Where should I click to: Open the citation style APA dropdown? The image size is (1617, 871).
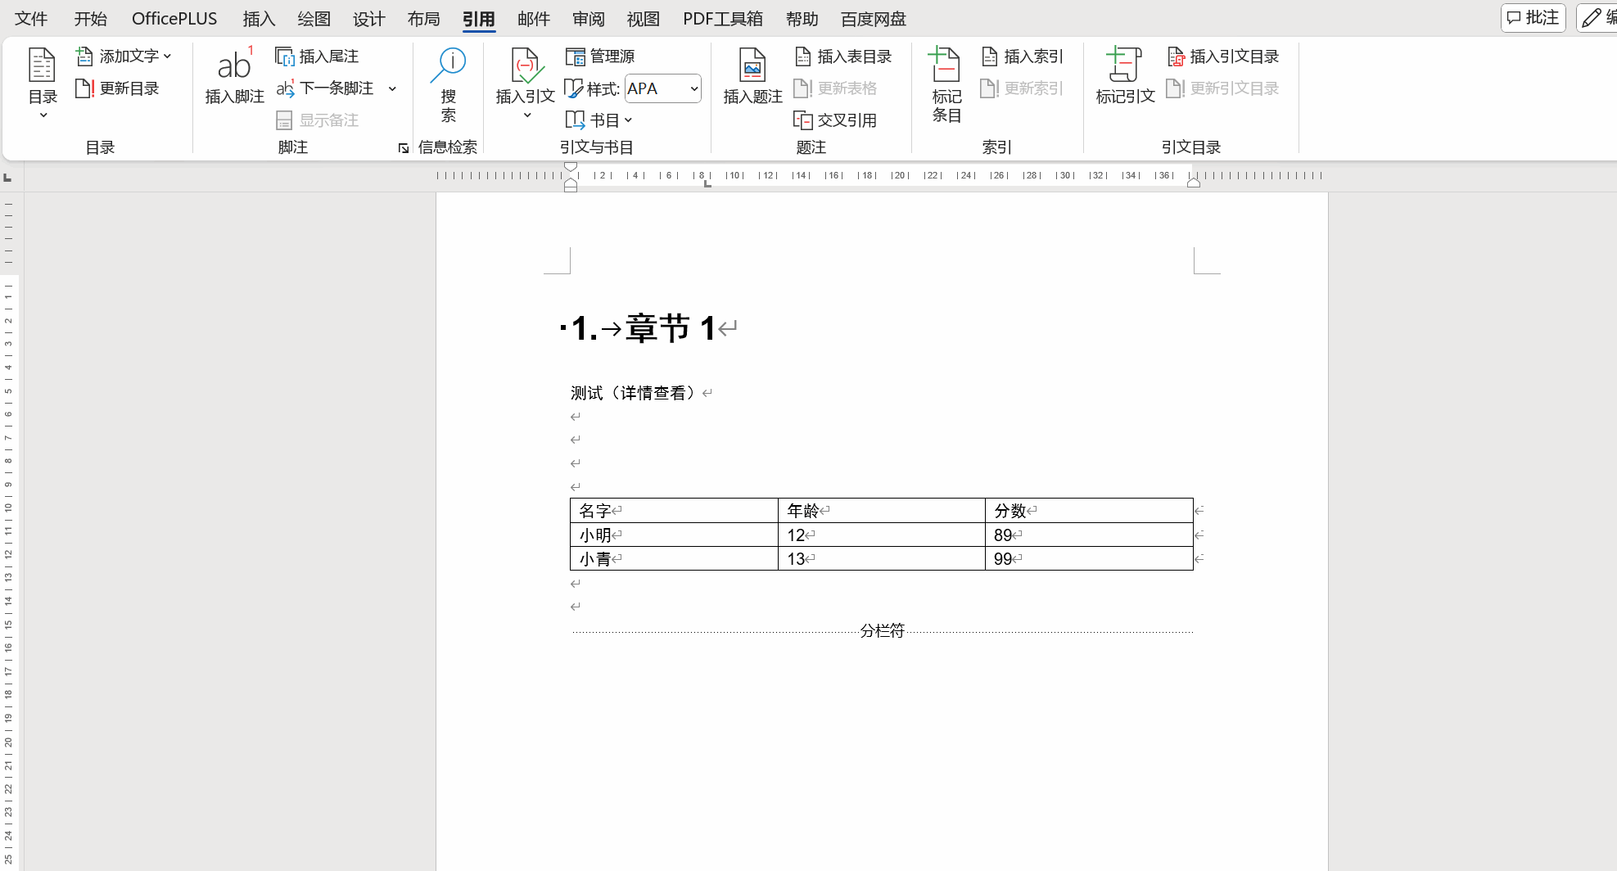pyautogui.click(x=693, y=88)
